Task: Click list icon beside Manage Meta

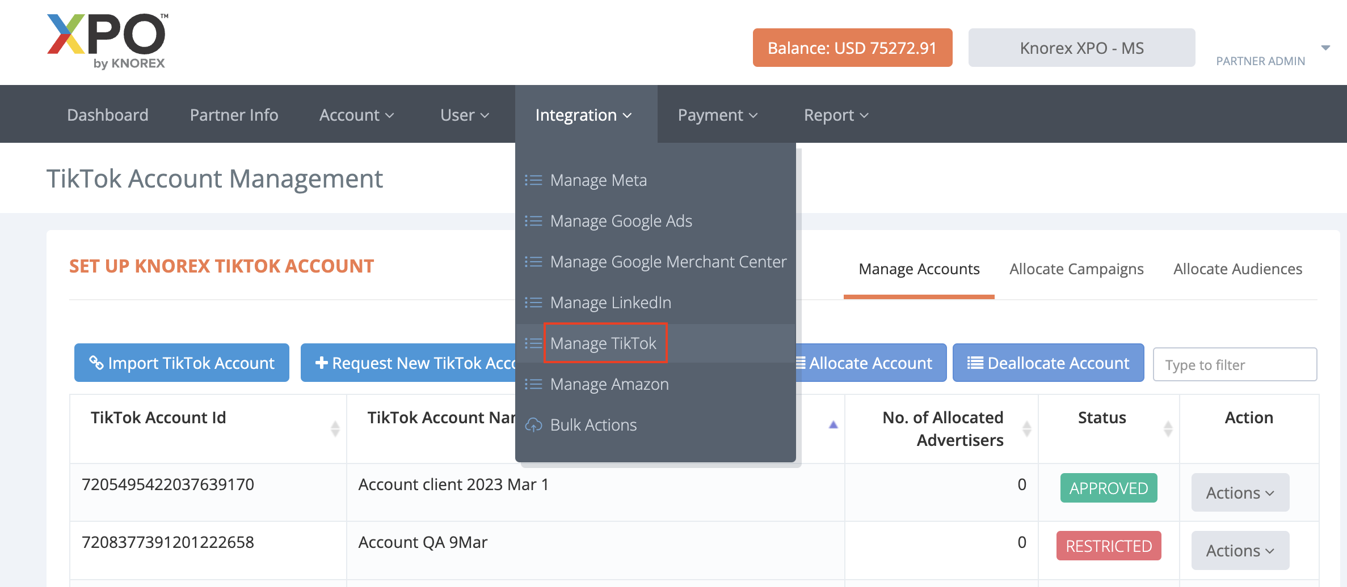Action: [533, 180]
